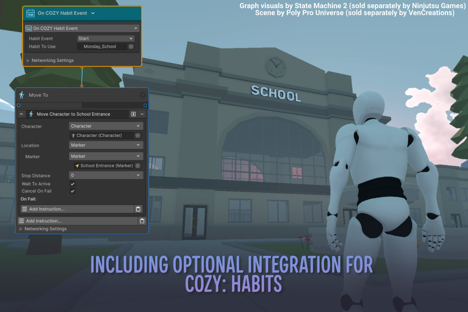Open the Habit Event dropdown showing Start
The width and height of the screenshot is (468, 312).
point(106,38)
